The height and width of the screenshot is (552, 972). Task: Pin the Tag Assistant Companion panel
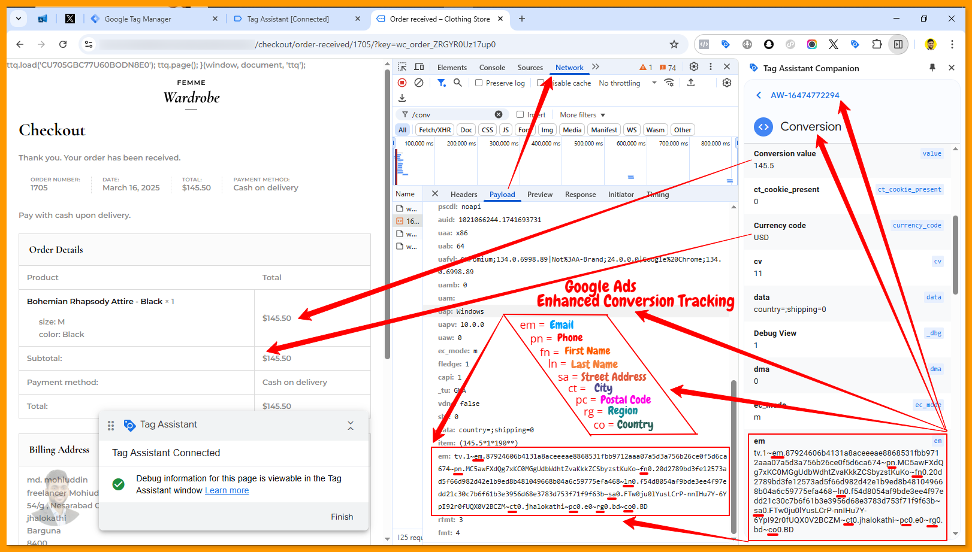click(x=932, y=68)
